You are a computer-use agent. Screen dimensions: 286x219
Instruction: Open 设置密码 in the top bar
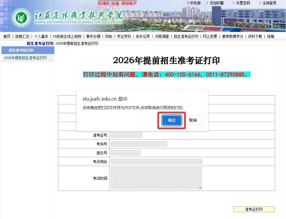tap(243, 3)
